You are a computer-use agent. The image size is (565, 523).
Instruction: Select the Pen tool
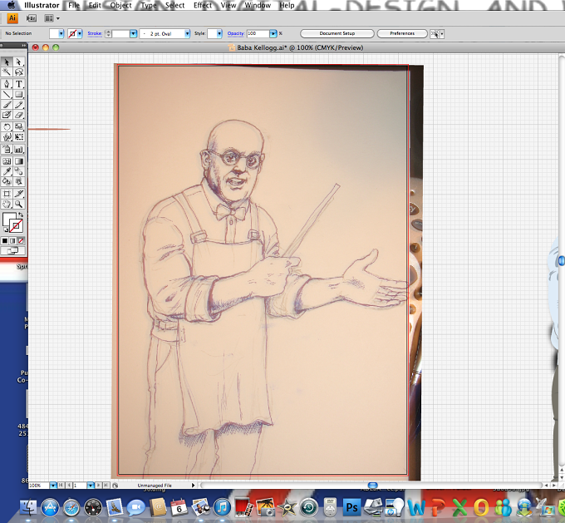(x=7, y=84)
